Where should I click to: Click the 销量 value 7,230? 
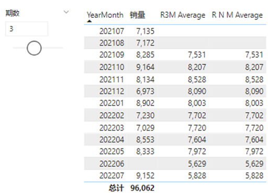(145, 115)
